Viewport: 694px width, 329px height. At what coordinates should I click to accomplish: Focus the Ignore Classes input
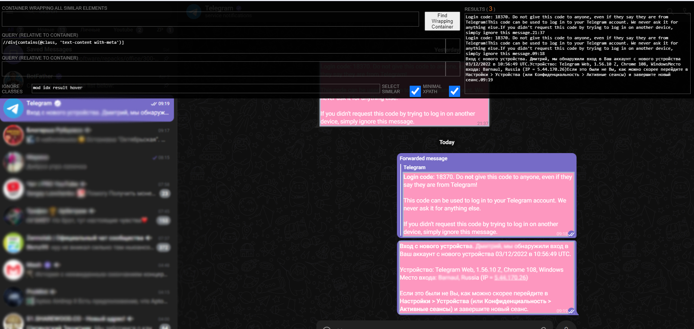(205, 88)
